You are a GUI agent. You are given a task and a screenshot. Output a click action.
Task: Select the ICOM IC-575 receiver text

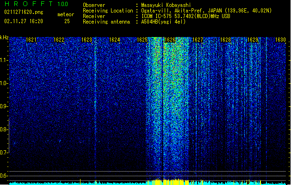(x=186, y=16)
